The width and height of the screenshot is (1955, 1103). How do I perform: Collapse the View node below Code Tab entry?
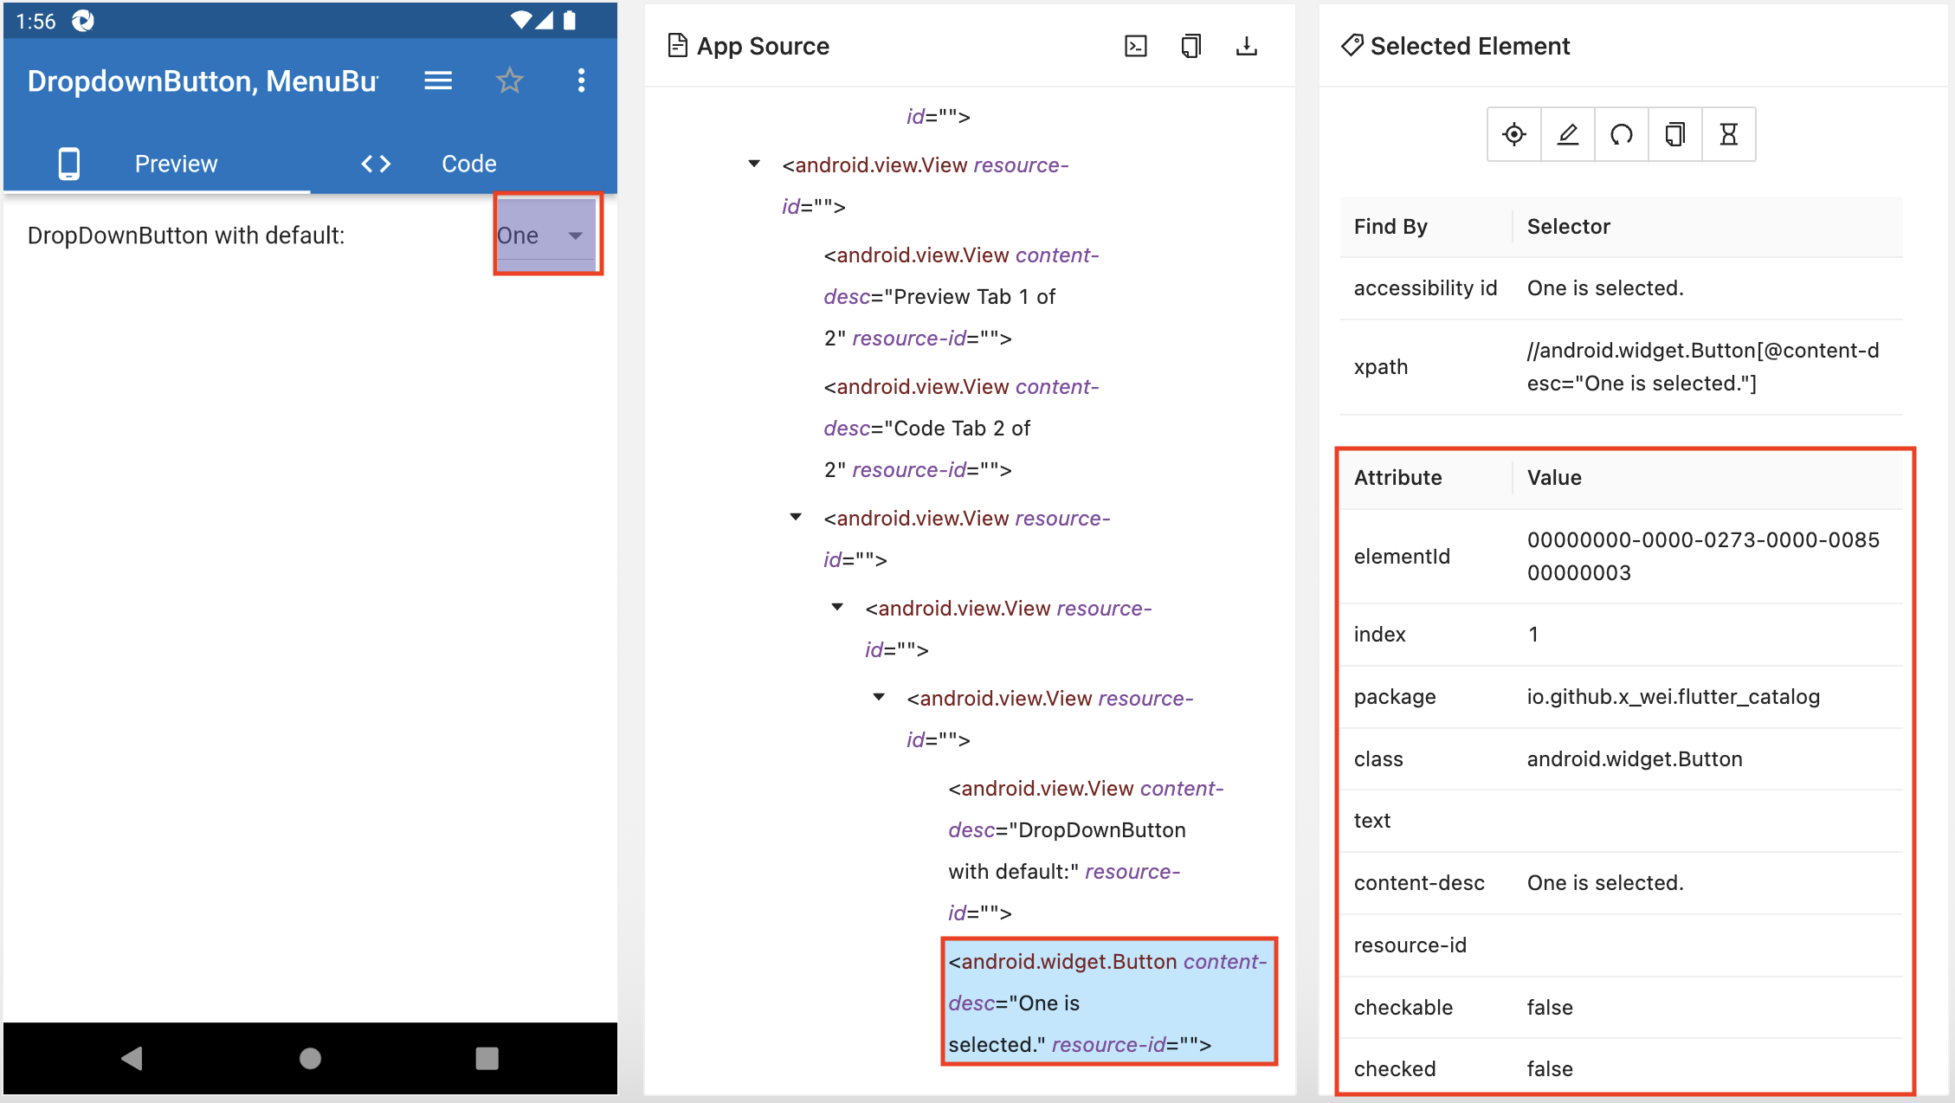(796, 517)
